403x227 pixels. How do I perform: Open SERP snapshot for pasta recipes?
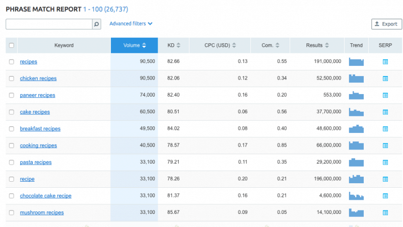point(385,162)
